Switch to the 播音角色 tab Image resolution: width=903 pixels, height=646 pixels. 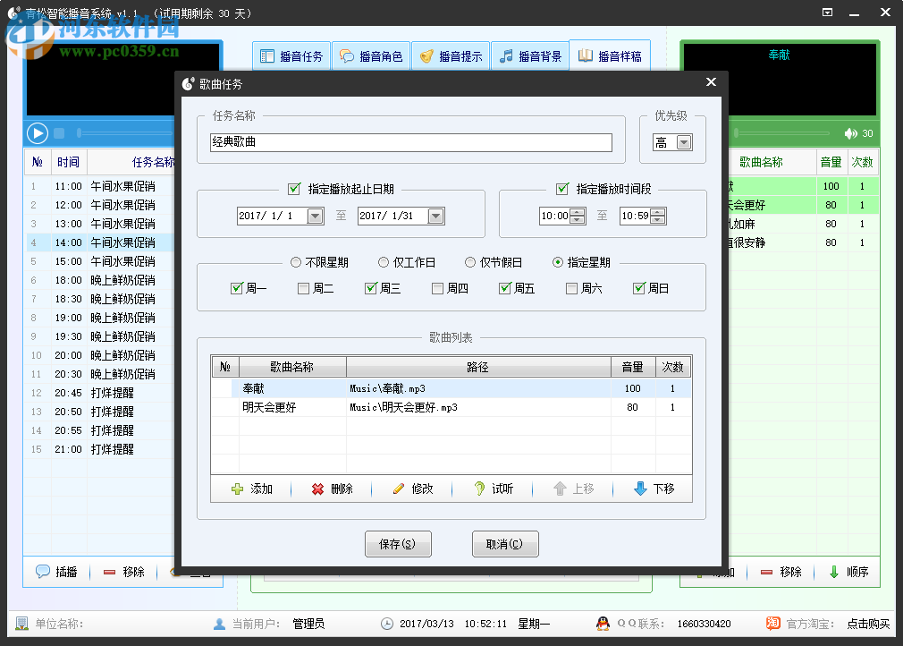[x=371, y=55]
